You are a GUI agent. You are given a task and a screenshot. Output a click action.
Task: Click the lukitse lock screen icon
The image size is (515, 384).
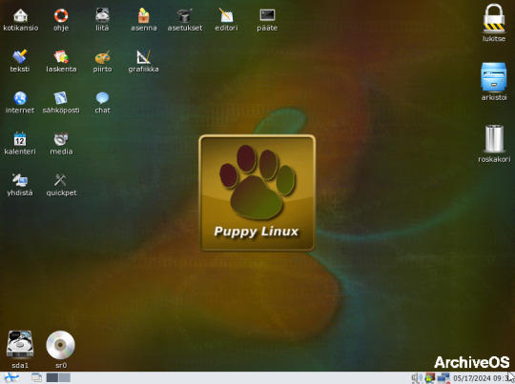494,18
